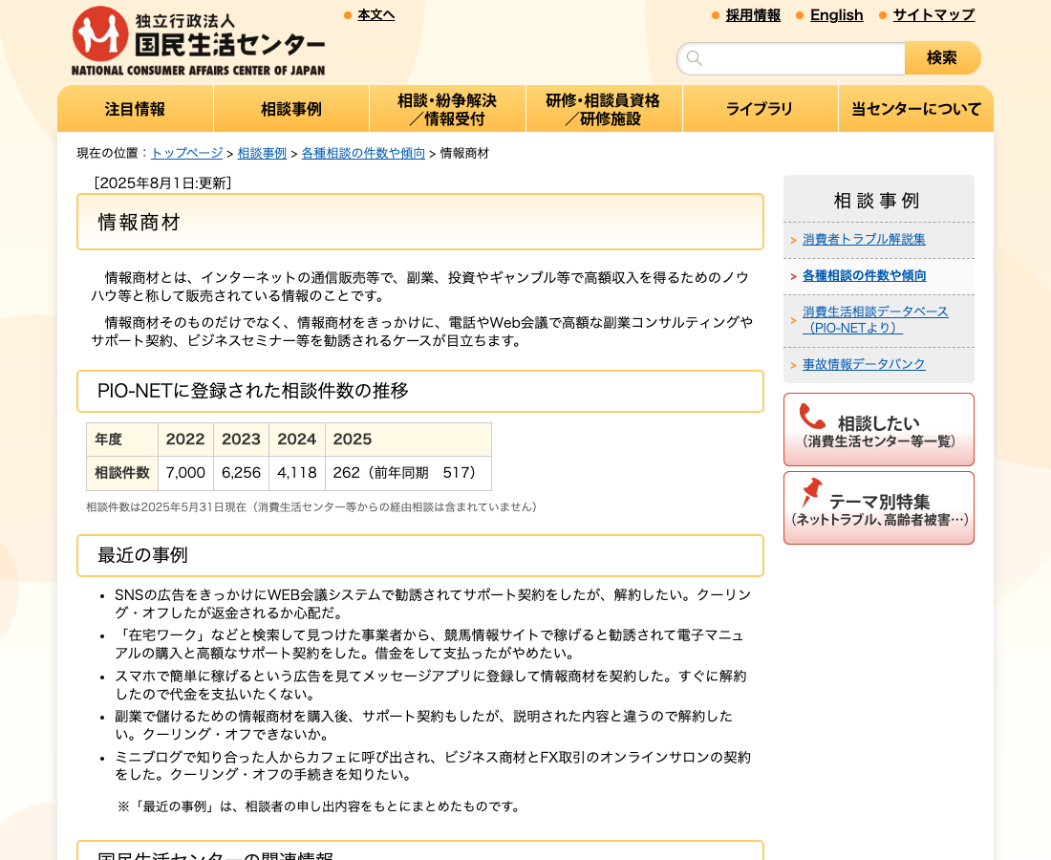
Task: Click the 7,000 table cell
Action: pos(185,473)
